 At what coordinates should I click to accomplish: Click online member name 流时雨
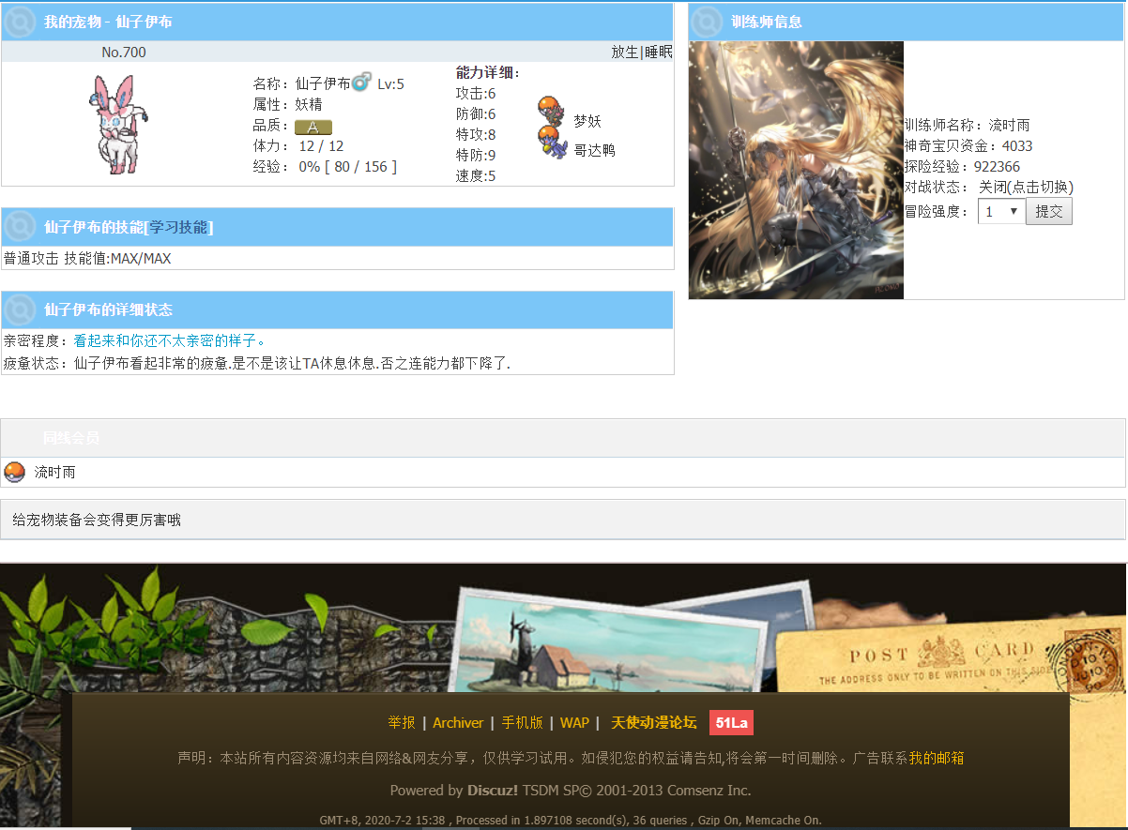click(x=54, y=472)
